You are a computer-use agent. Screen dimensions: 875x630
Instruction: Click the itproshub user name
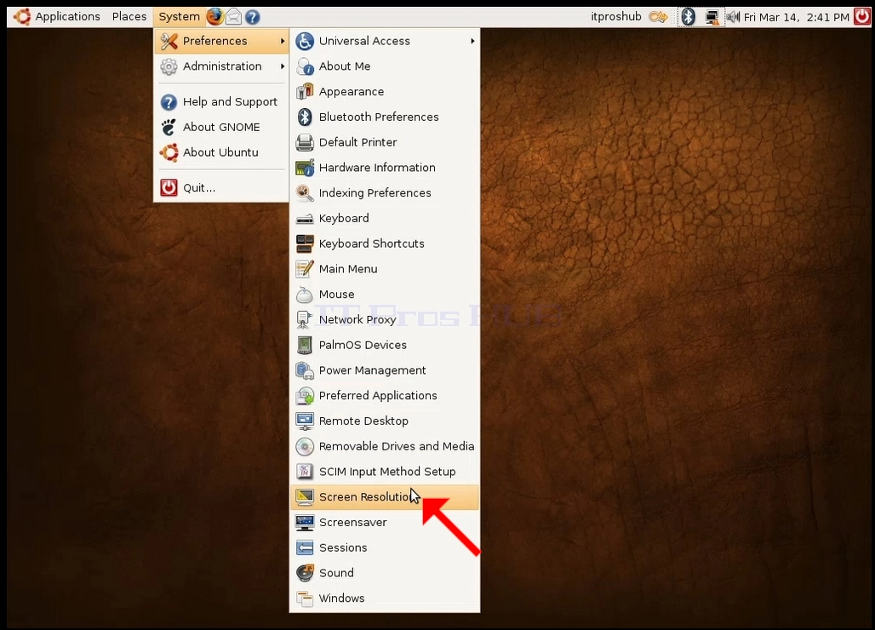point(616,17)
